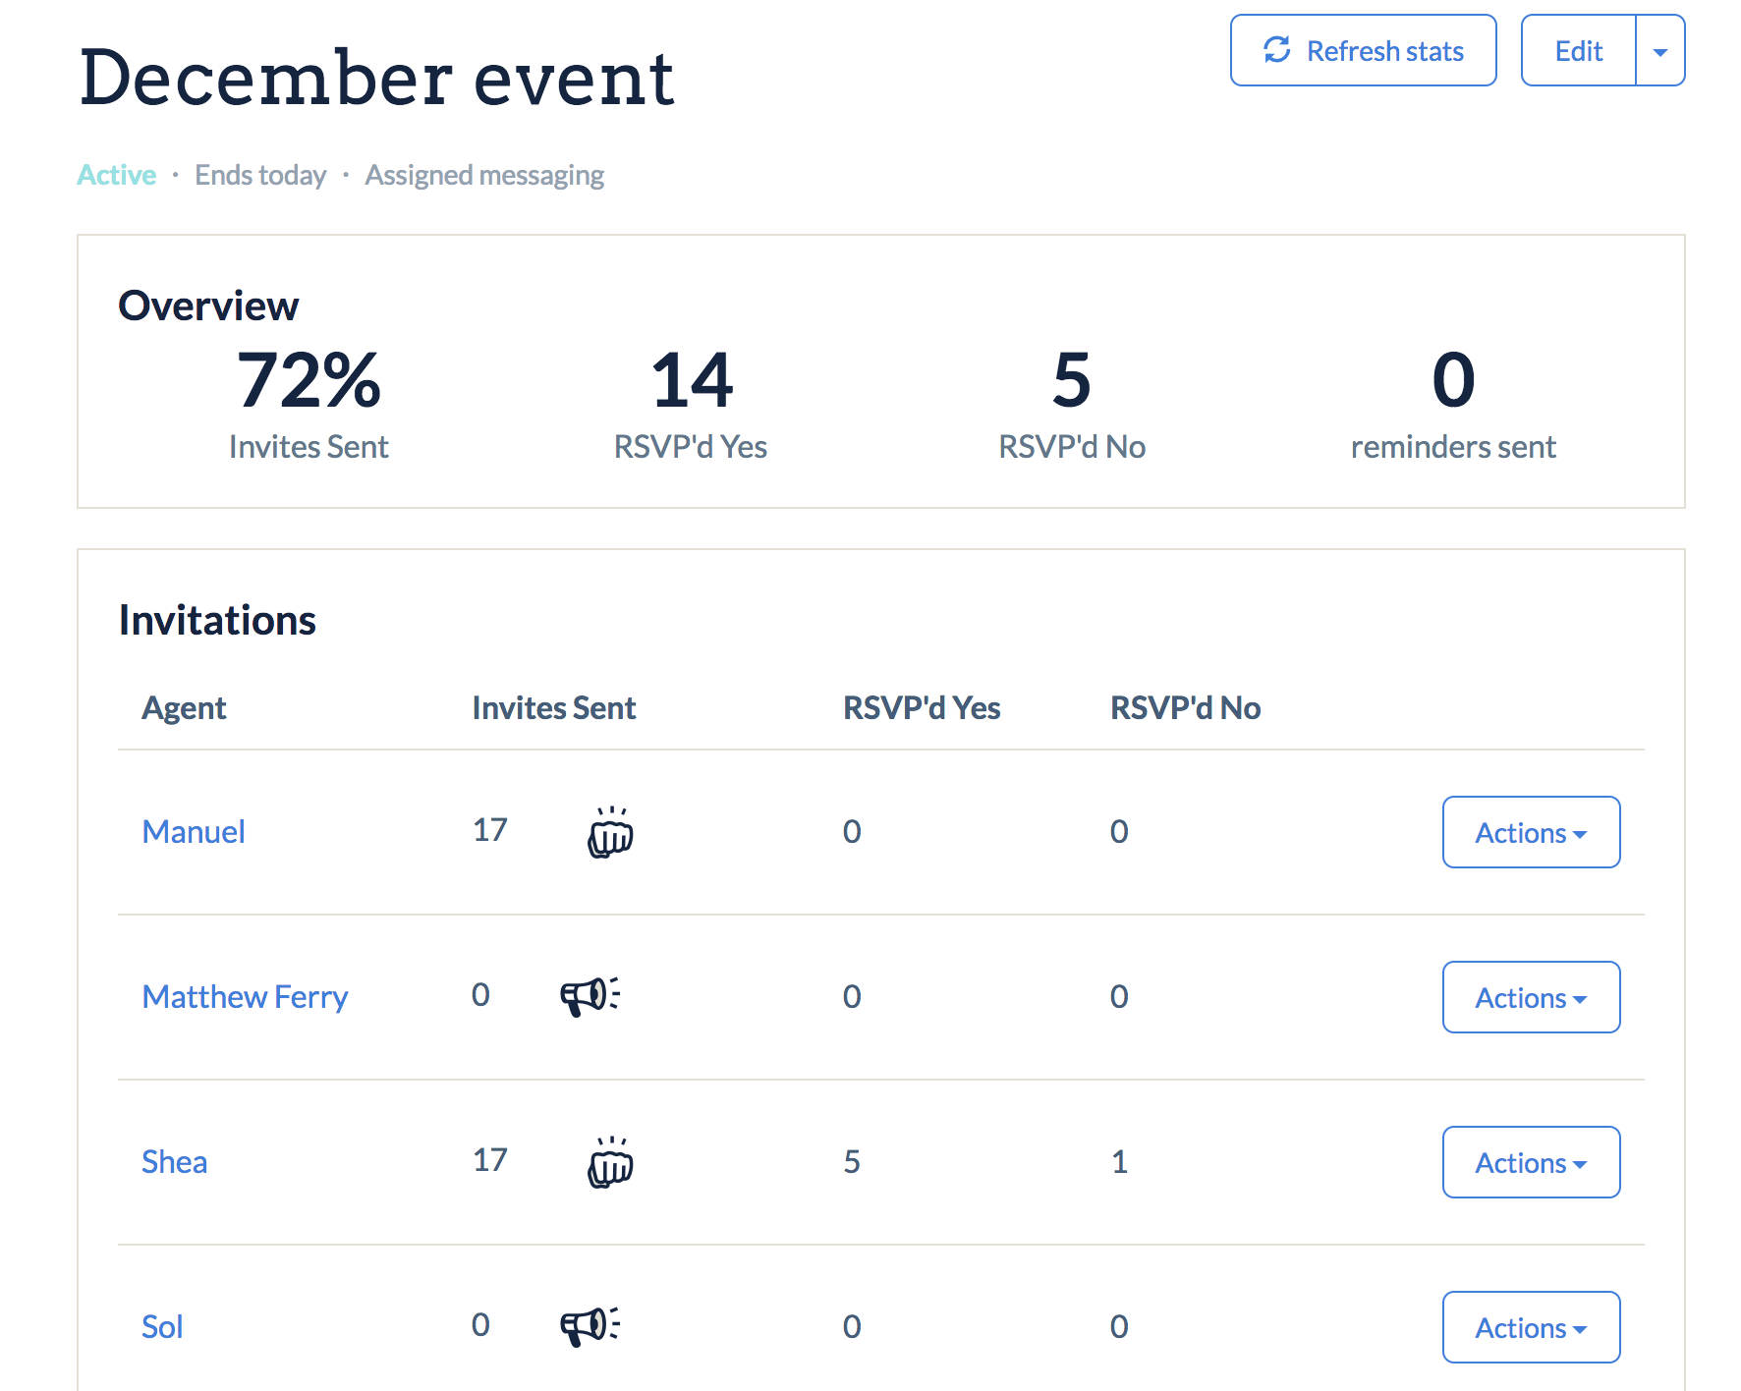Click Matthew Ferry's invites sent value 0
The image size is (1741, 1391).
pyautogui.click(x=480, y=995)
